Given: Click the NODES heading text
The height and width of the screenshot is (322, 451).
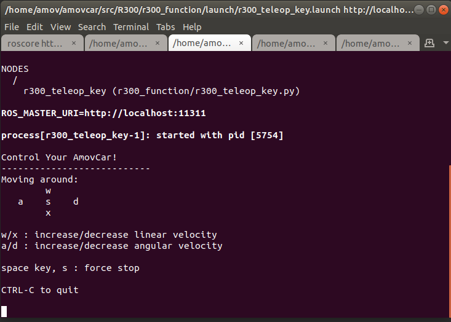Looking at the screenshot, I should coord(15,69).
